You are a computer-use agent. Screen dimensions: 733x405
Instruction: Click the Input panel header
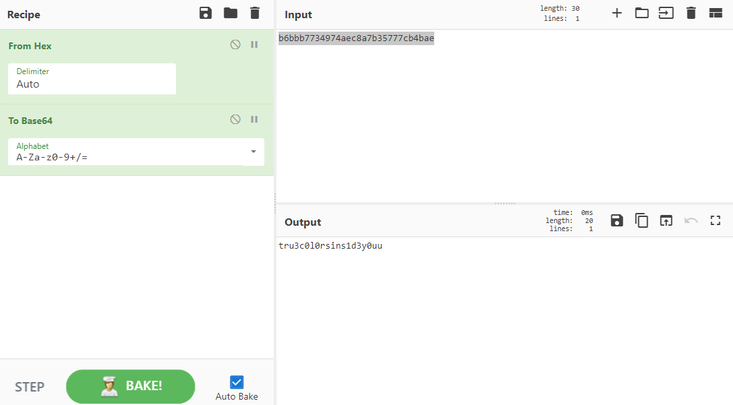[x=297, y=14]
